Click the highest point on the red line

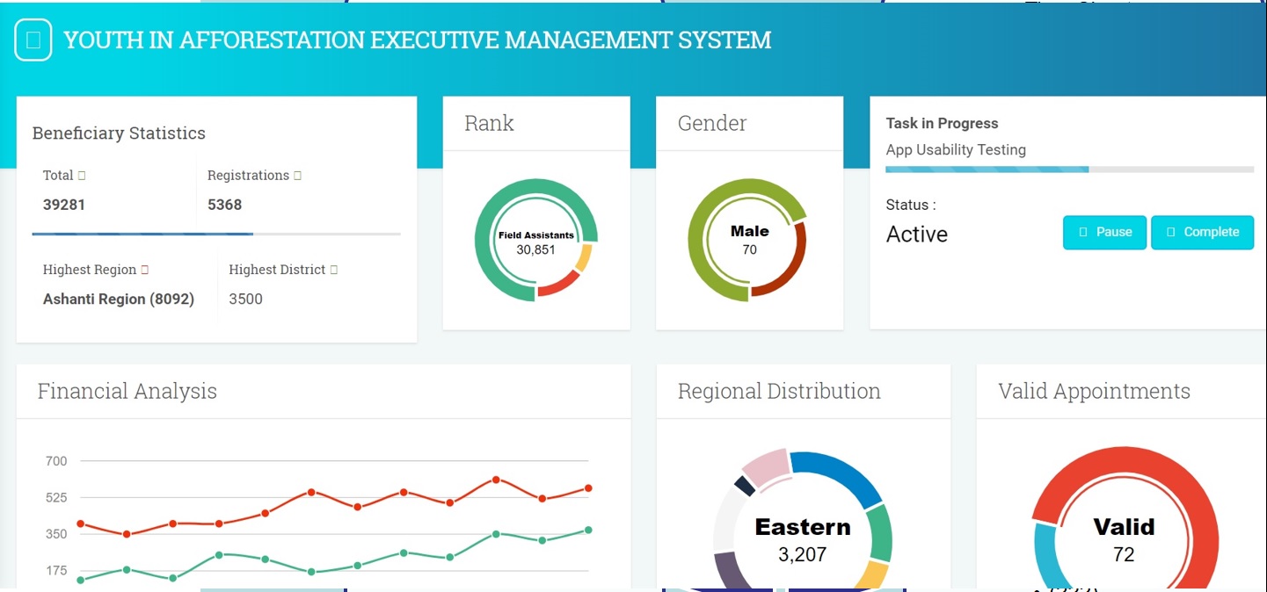(496, 480)
